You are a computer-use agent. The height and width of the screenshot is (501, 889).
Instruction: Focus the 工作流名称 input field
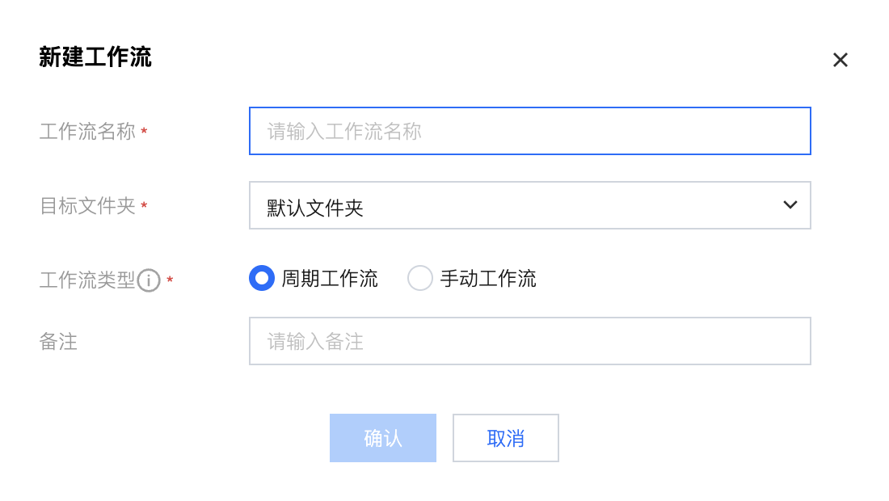coord(529,131)
